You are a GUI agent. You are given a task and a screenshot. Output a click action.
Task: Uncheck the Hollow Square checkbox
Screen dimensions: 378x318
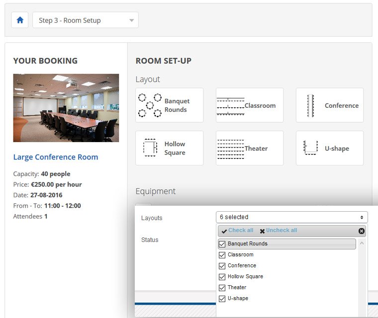[x=222, y=277]
